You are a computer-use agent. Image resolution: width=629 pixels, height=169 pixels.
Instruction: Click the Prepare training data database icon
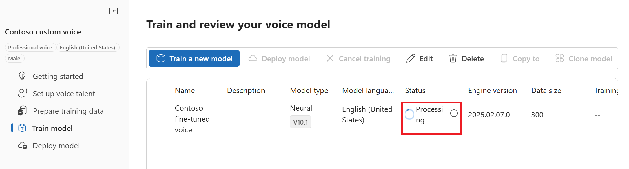22,111
